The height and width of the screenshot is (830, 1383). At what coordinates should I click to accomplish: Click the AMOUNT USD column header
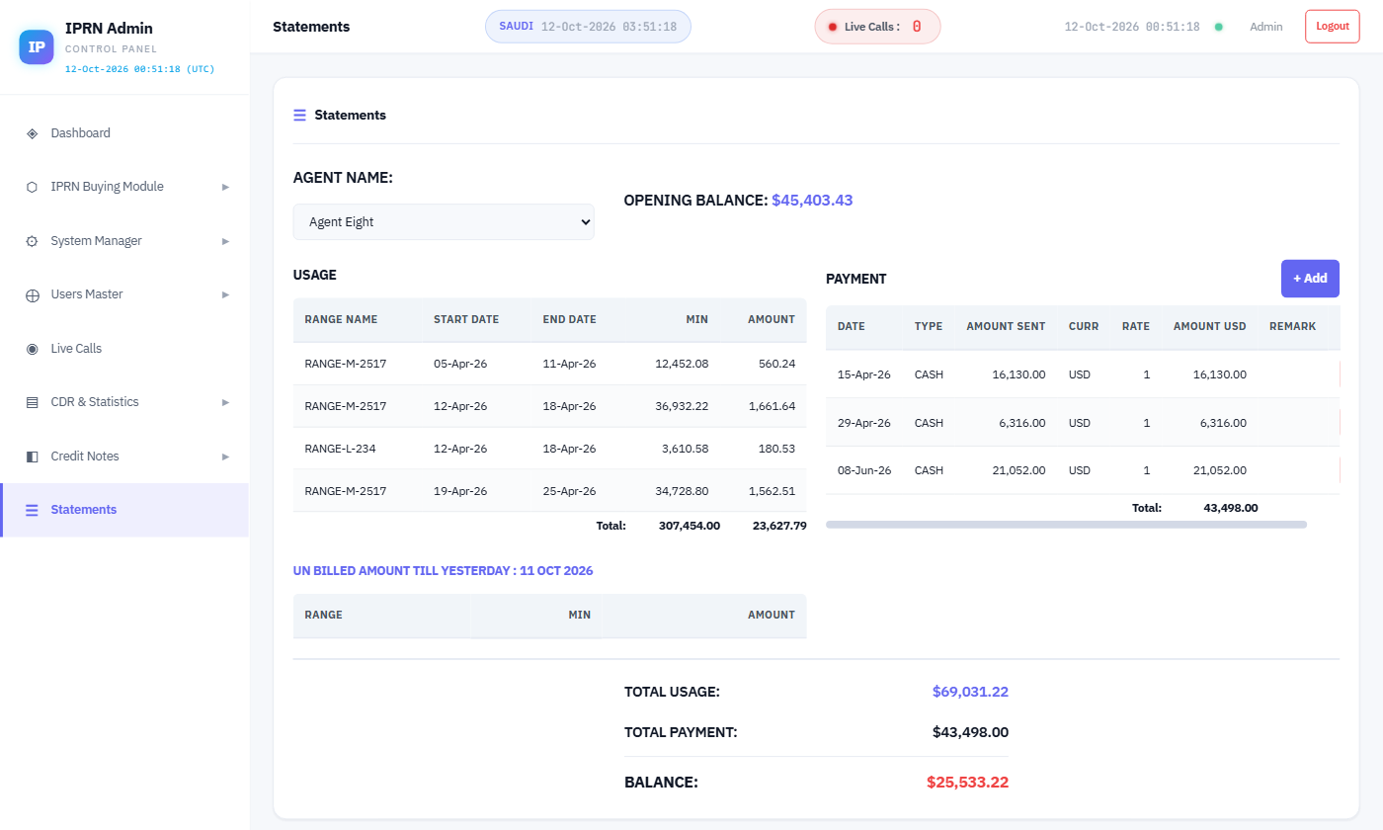click(x=1209, y=326)
